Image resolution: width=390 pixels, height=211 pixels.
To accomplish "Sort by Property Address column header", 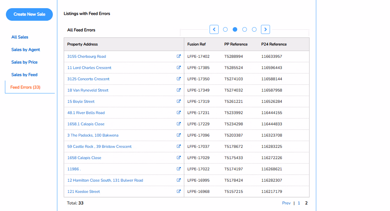I will [x=83, y=44].
